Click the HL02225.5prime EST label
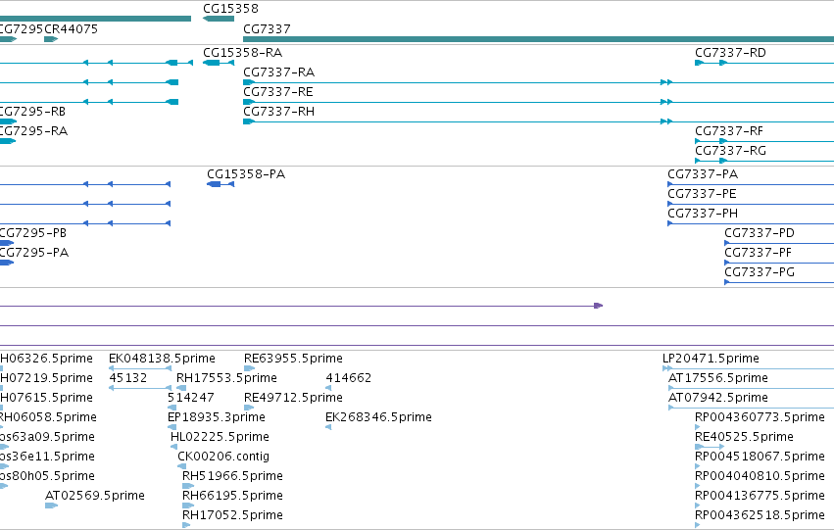834x530 pixels. tap(220, 438)
